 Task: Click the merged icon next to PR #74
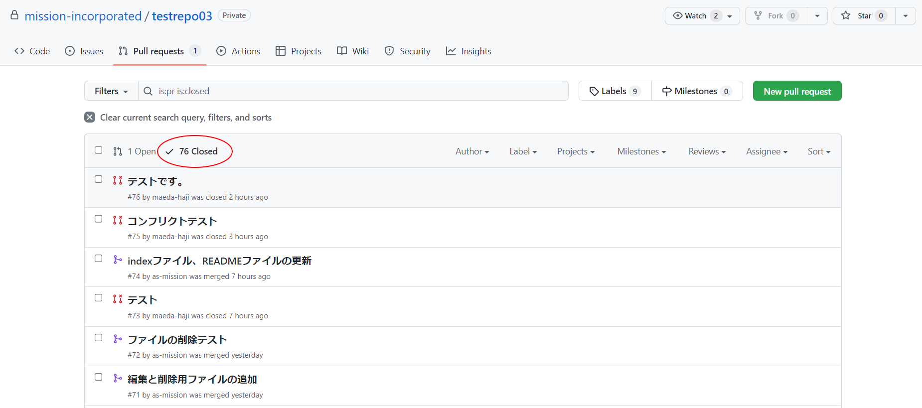click(118, 260)
